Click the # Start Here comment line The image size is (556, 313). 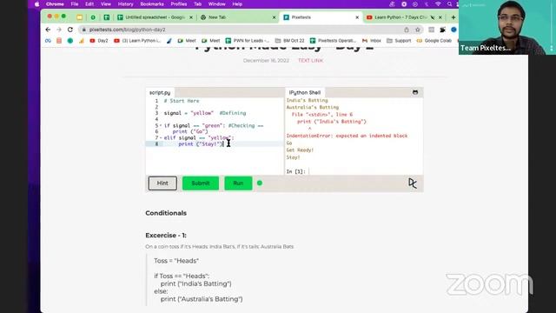(x=182, y=101)
